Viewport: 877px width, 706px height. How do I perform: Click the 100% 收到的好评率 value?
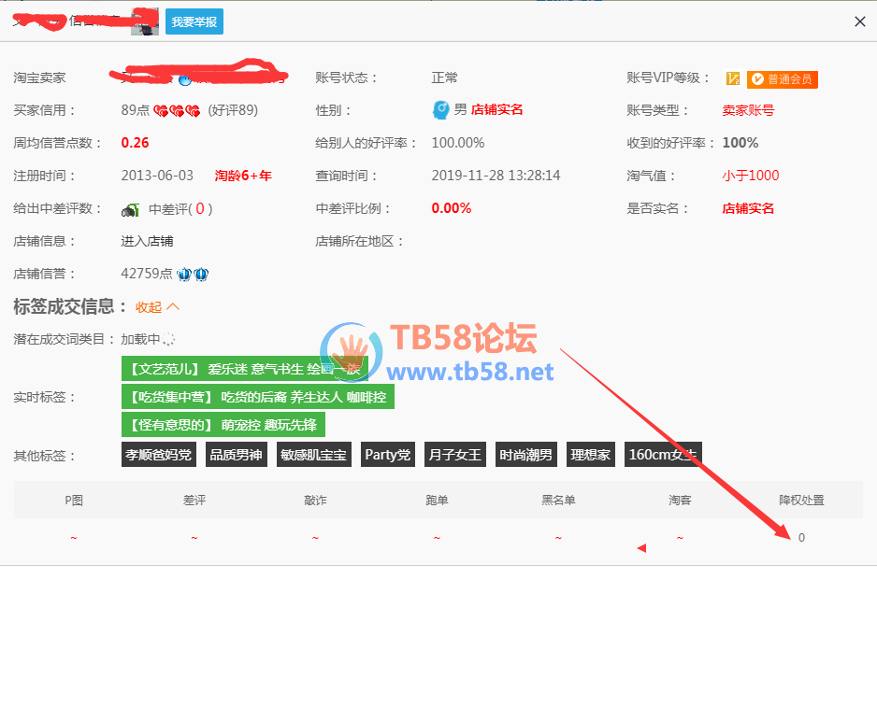click(x=740, y=143)
